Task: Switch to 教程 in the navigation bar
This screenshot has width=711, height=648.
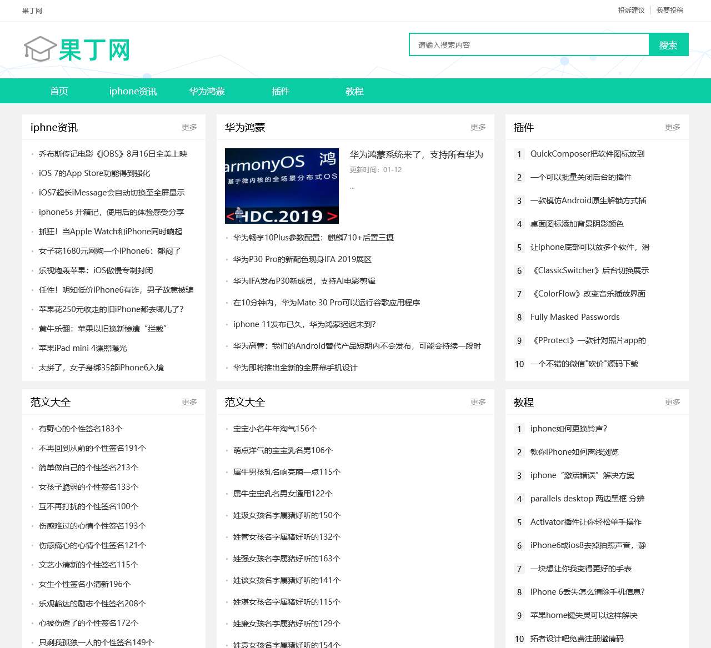Action: (x=354, y=91)
